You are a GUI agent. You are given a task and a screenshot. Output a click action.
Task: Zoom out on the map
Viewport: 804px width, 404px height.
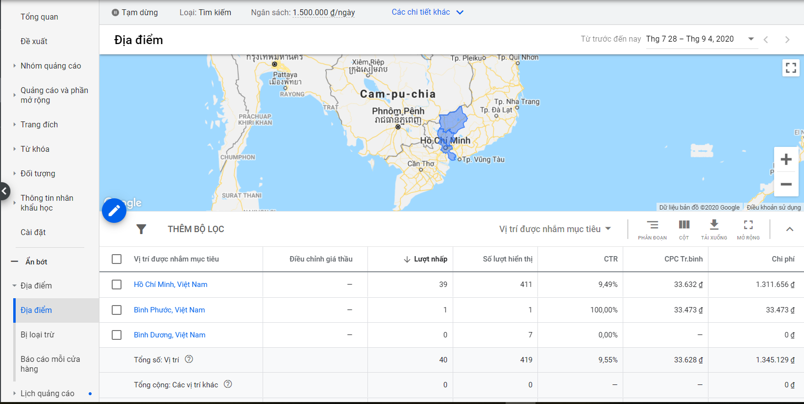(x=786, y=184)
